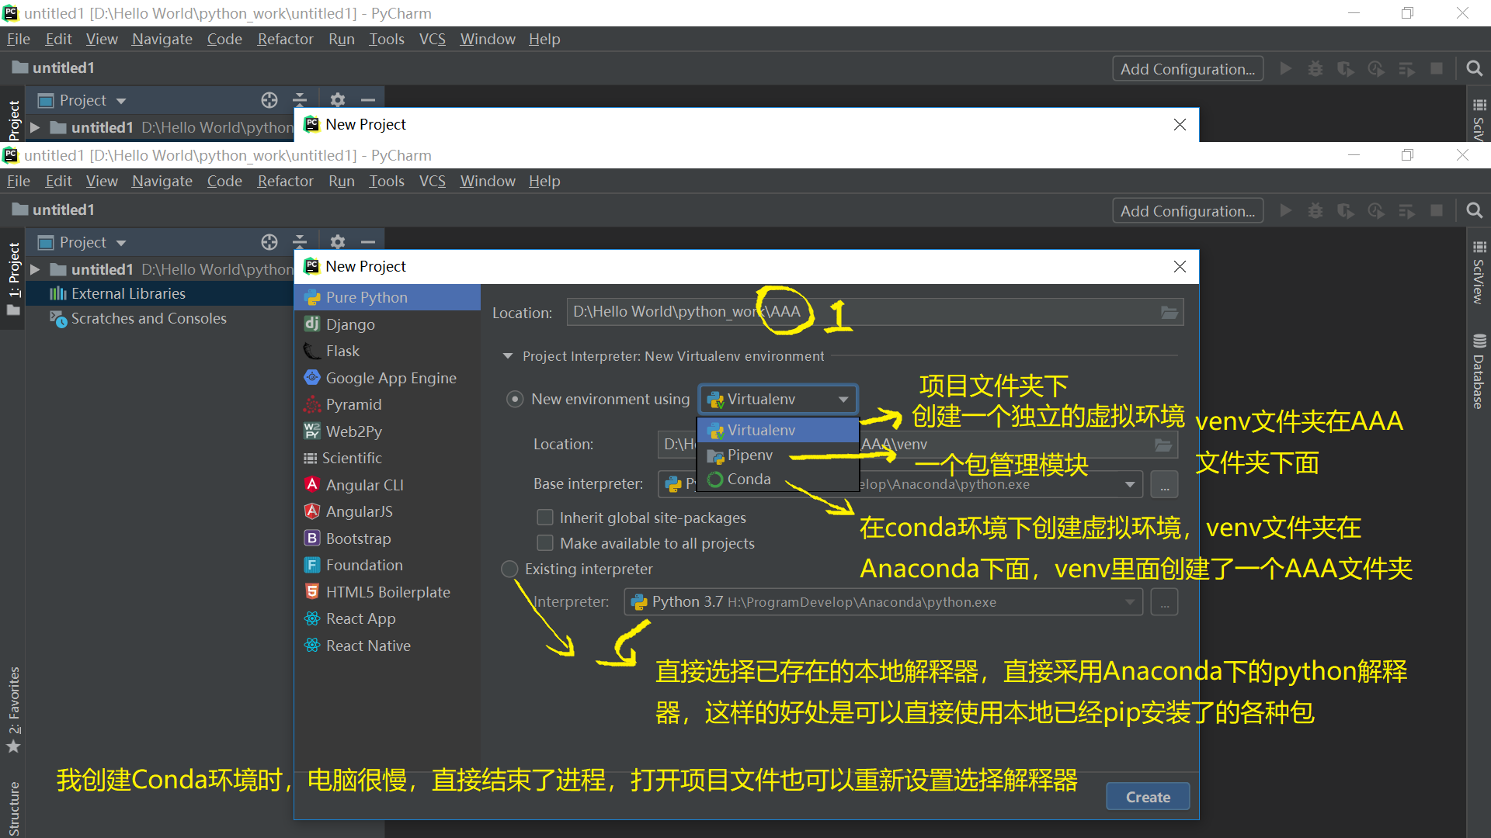Check Make available to all projects
1491x838 pixels.
[x=545, y=543]
